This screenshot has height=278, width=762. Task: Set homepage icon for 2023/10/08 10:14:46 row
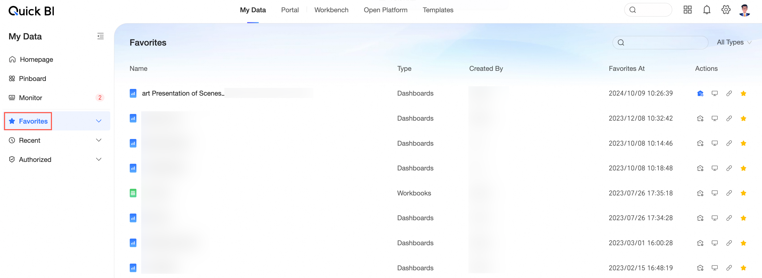point(700,144)
